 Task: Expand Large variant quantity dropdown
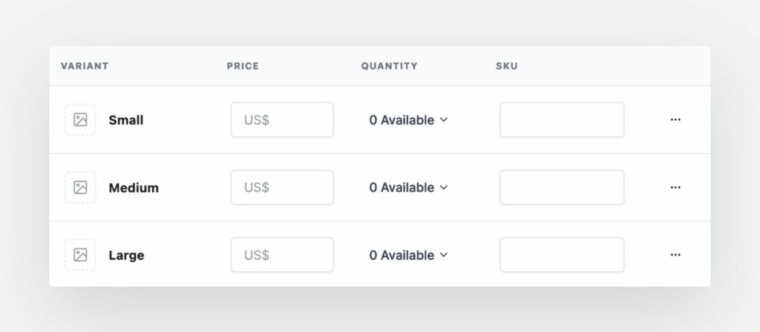pos(408,255)
